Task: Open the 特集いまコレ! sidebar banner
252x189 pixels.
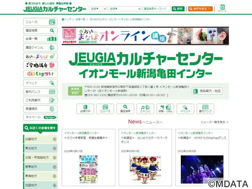Action: click(40, 74)
